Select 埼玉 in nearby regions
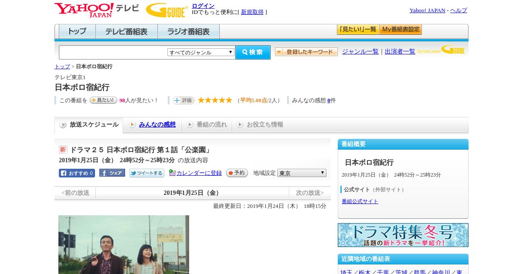This screenshot has height=274, width=523. click(x=346, y=272)
